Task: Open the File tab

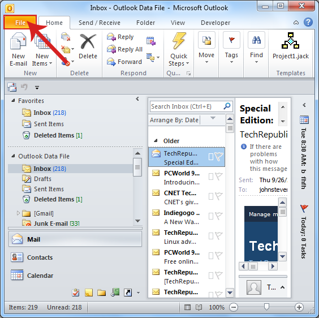Action: click(x=20, y=23)
